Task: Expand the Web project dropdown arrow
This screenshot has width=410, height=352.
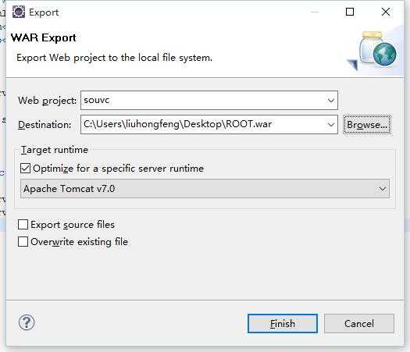Action: coord(331,101)
